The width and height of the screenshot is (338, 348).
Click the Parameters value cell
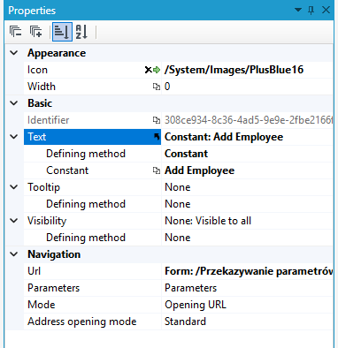[247, 288]
